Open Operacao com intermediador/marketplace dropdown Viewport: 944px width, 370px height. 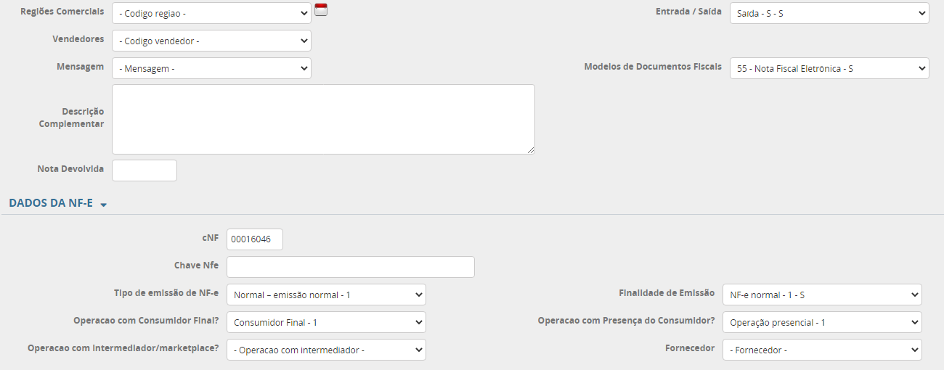pos(326,350)
